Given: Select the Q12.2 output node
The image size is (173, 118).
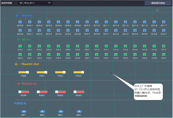Looking at the screenshot, I should tap(39, 30).
